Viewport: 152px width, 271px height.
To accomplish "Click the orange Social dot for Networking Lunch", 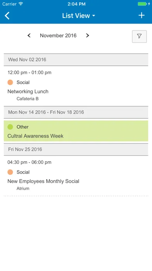I will [10, 82].
